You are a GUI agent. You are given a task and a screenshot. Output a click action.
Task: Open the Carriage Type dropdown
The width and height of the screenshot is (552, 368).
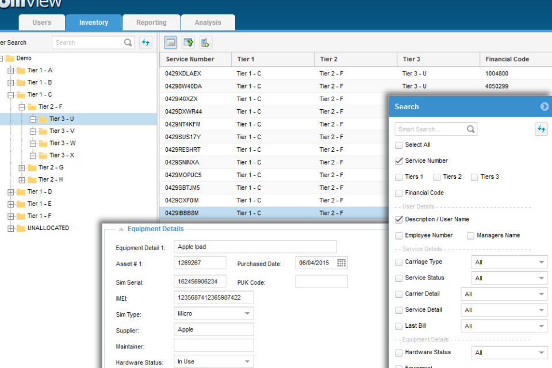tap(509, 262)
